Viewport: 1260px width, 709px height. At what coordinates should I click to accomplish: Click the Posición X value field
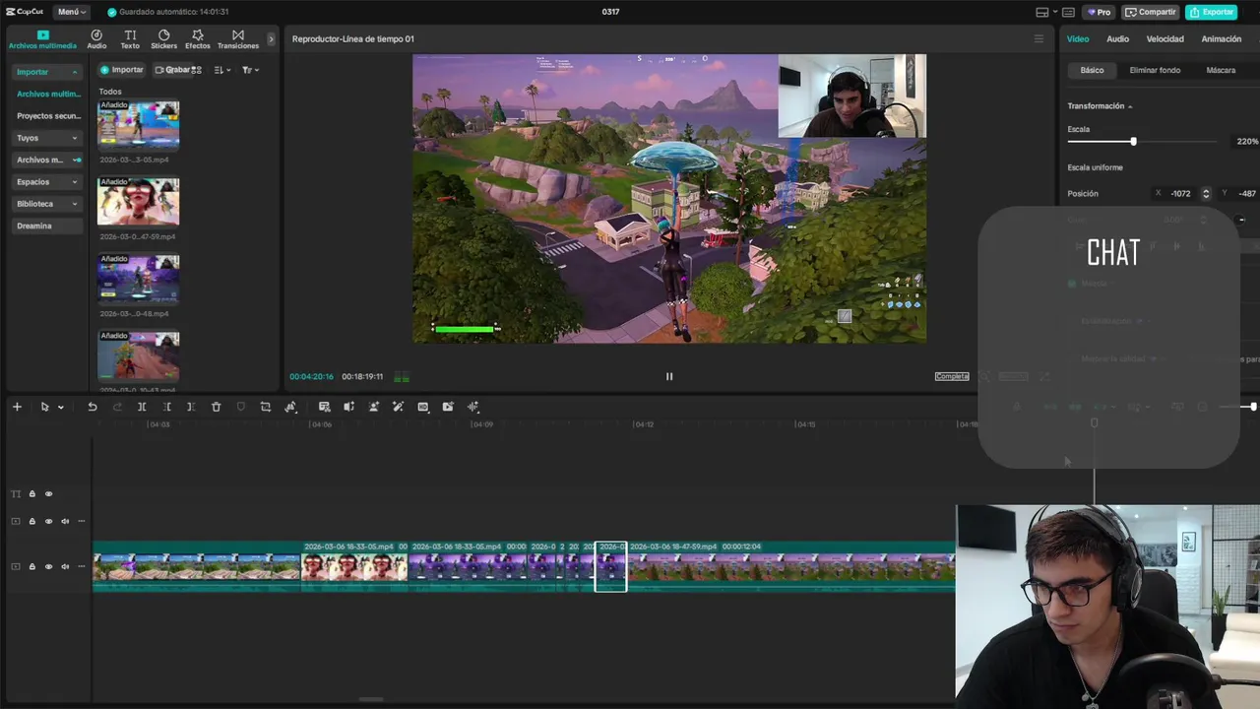1180,194
